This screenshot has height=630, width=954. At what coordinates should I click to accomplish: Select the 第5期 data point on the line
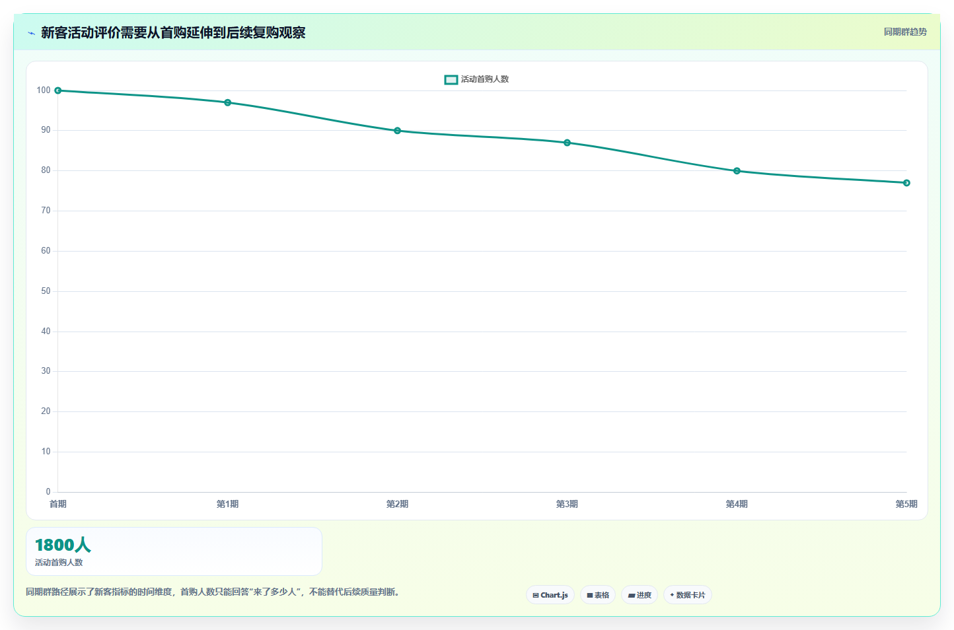[x=907, y=183]
